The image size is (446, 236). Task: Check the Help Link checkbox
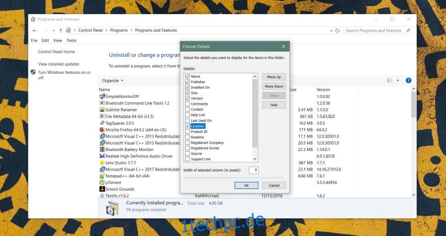pyautogui.click(x=187, y=115)
